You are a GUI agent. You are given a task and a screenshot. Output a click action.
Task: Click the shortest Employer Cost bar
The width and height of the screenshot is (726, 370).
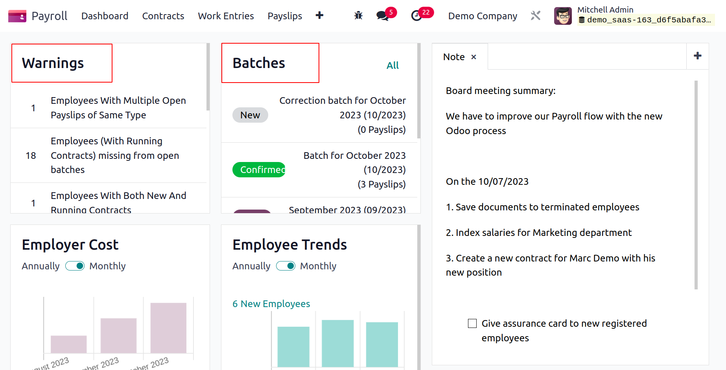point(68,344)
